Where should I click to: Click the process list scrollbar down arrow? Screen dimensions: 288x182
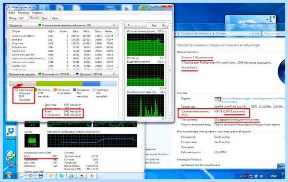coord(117,68)
